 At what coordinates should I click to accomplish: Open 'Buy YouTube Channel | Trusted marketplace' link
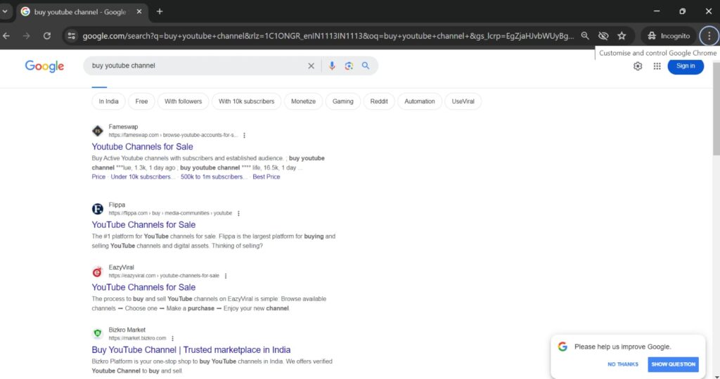coord(191,349)
